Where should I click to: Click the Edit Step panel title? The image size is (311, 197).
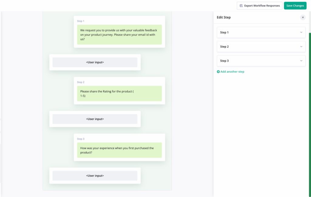(x=224, y=17)
